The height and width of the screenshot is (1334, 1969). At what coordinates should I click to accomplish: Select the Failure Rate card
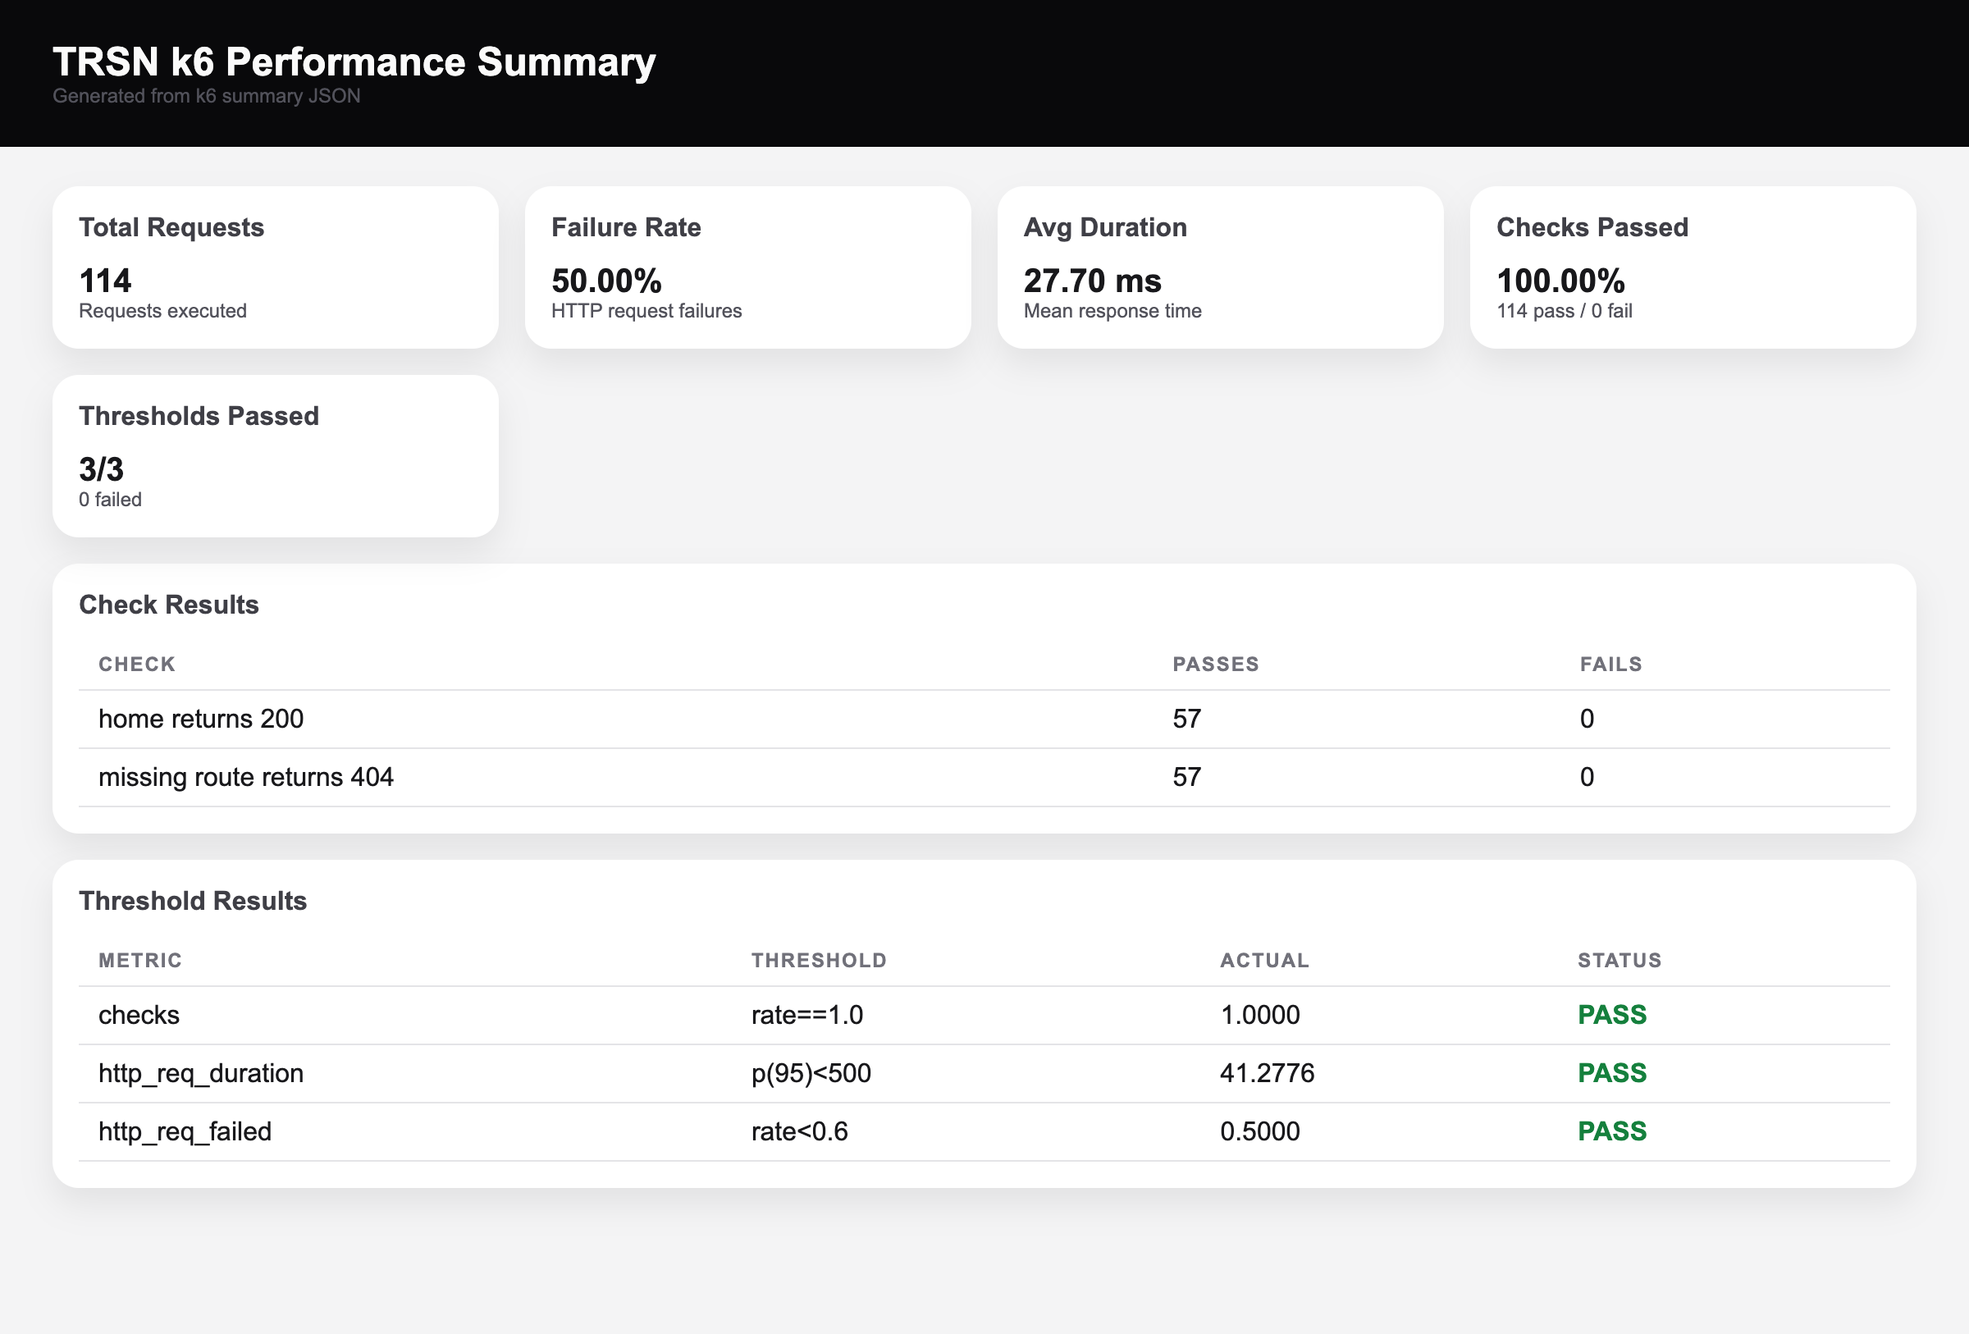pos(748,267)
